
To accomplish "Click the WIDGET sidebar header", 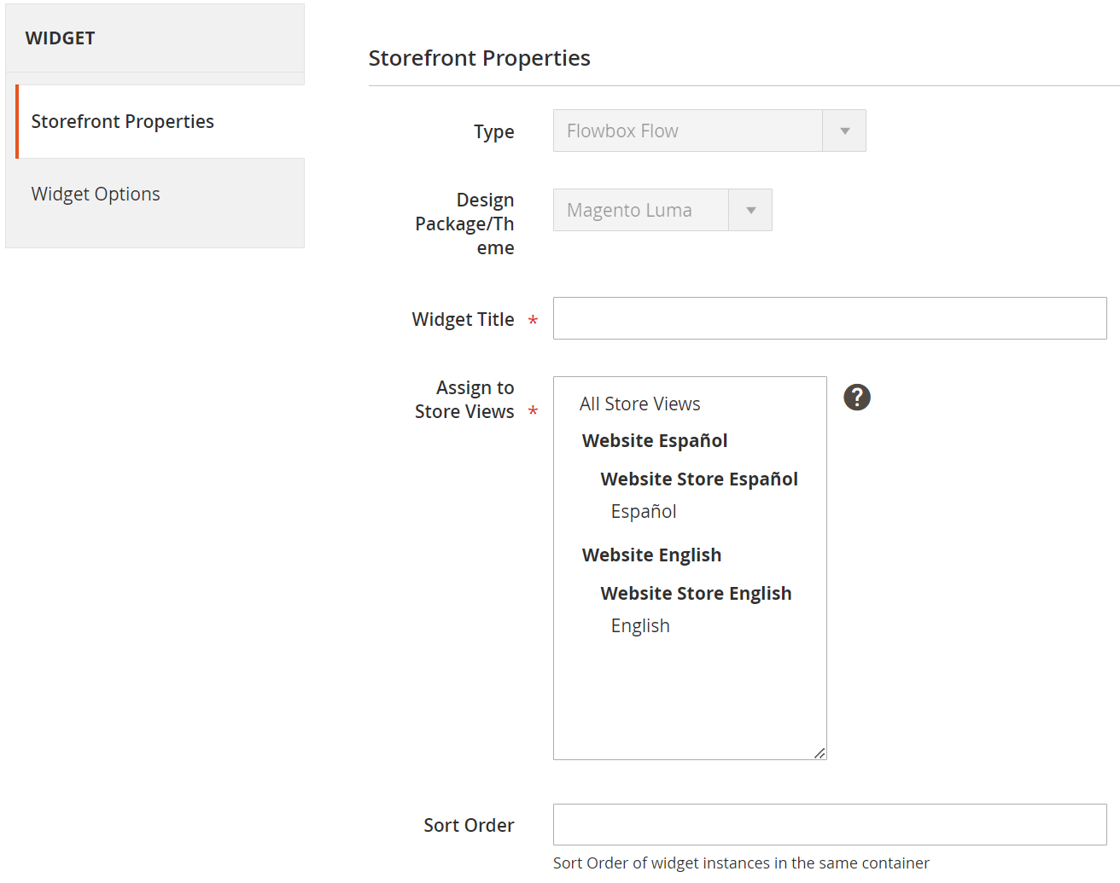I will [61, 38].
